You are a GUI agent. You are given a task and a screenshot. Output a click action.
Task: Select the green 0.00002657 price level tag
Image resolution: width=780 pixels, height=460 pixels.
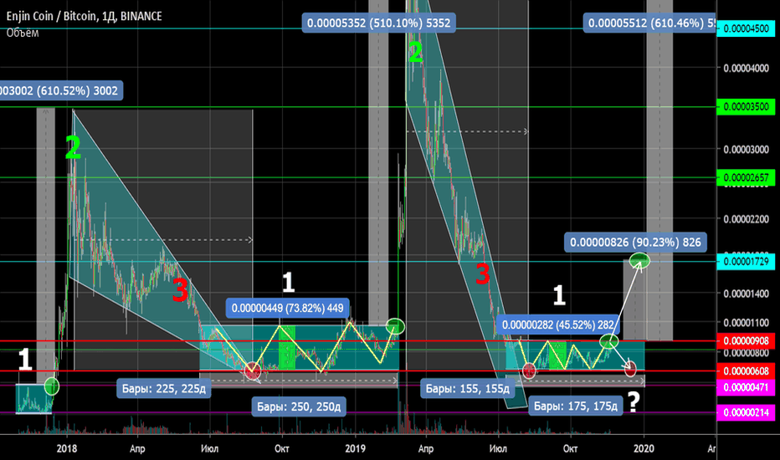(746, 177)
